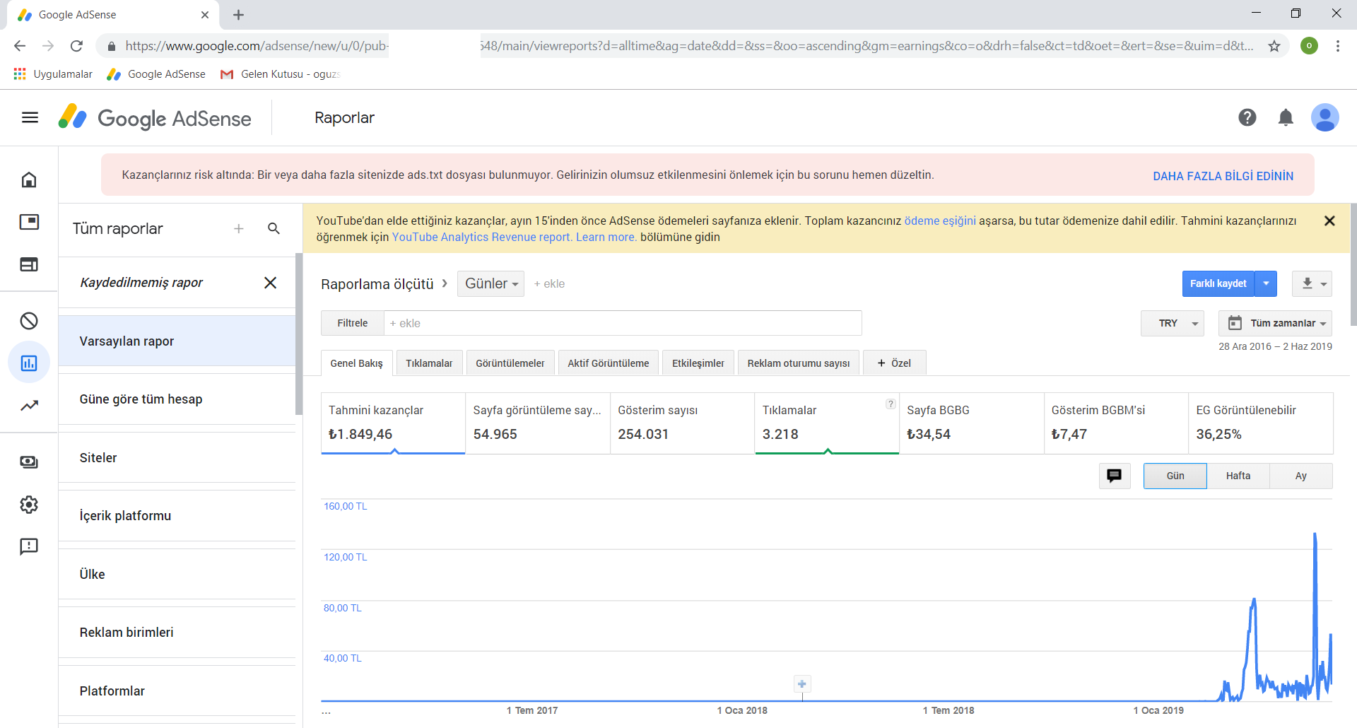Switch chart granularity to Ay
The height and width of the screenshot is (728, 1357).
(x=1300, y=476)
